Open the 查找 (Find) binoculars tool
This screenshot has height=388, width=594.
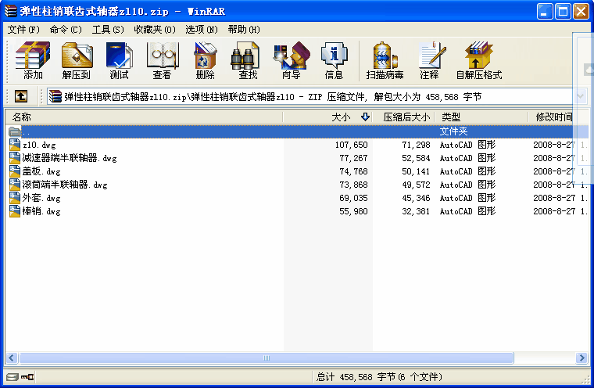coord(248,60)
